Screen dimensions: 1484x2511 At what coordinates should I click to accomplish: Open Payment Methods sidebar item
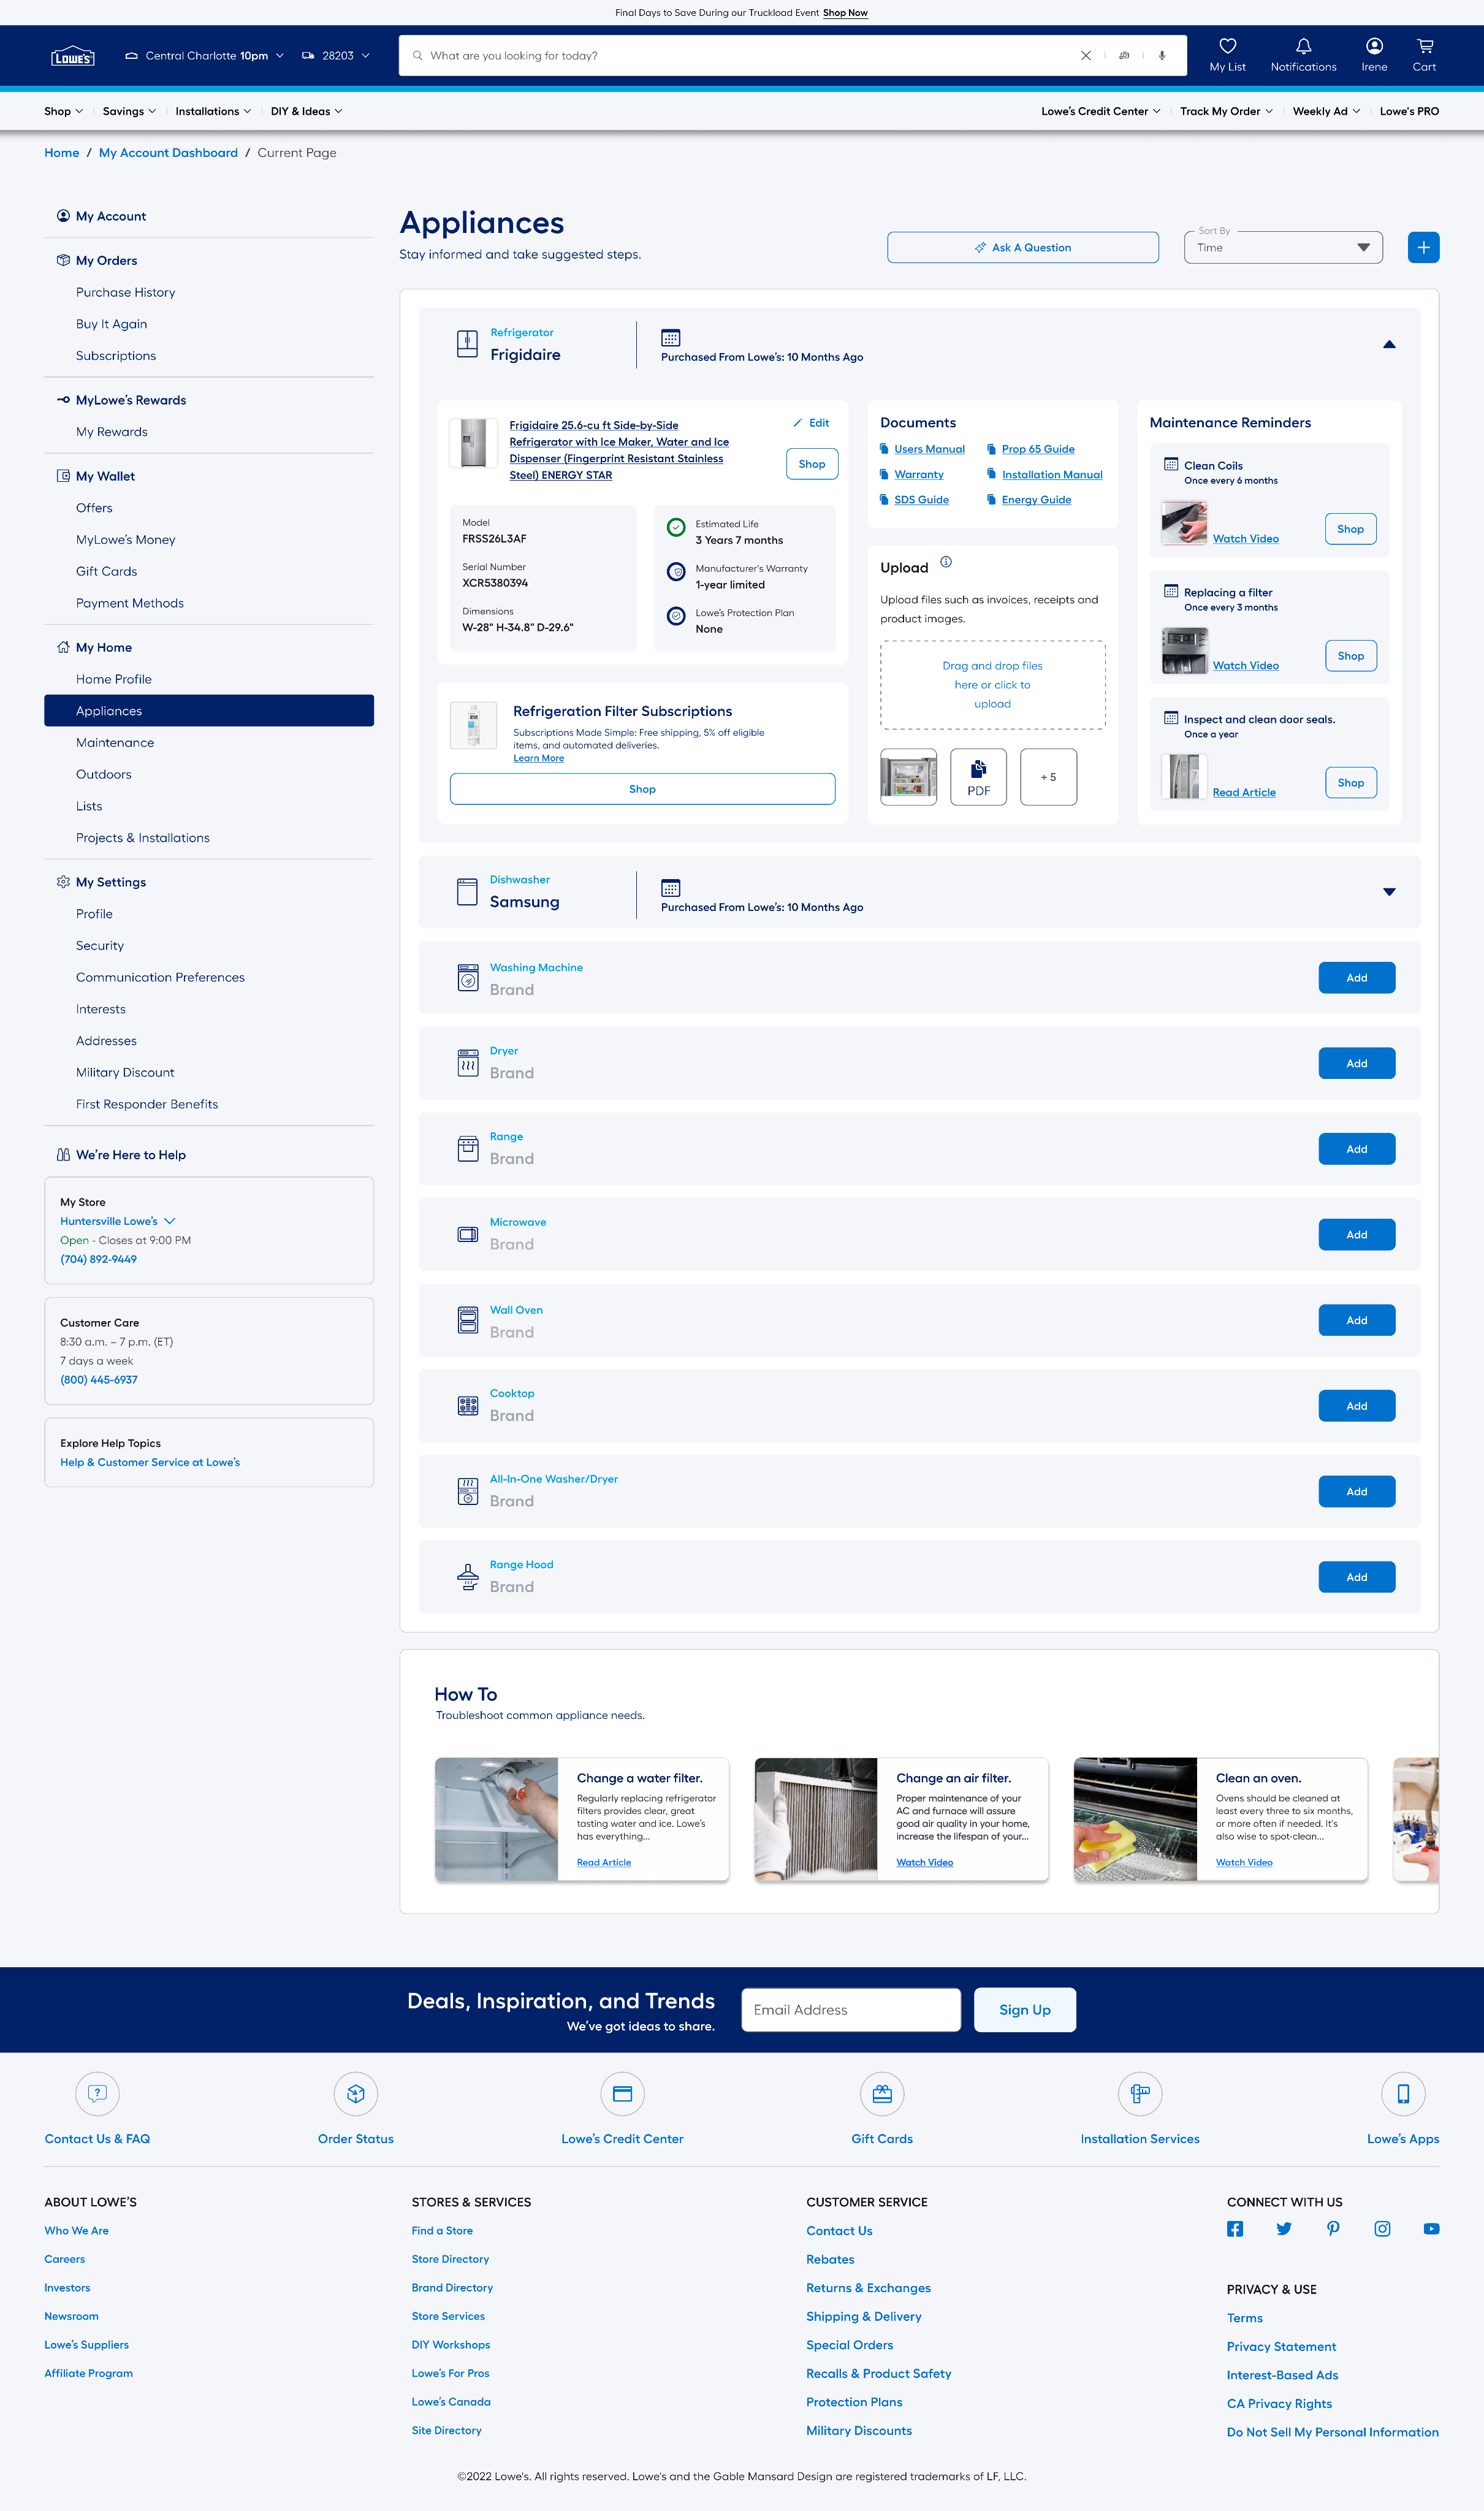(130, 603)
